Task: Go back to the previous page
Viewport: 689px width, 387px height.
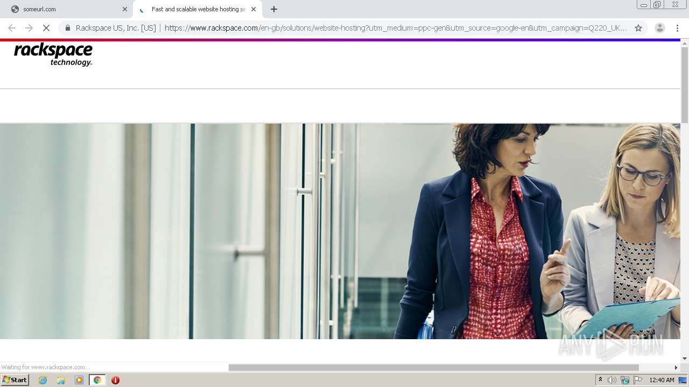Action: 12,28
